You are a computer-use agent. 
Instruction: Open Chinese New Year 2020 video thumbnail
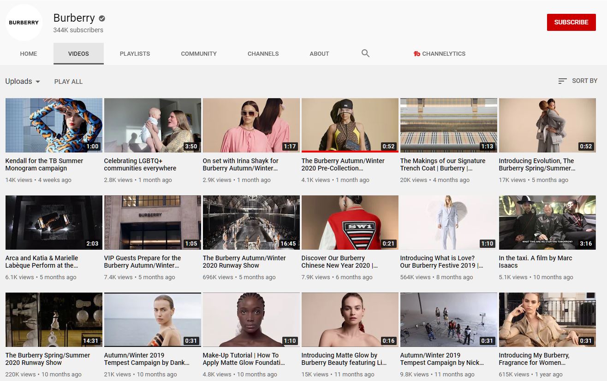pos(350,223)
